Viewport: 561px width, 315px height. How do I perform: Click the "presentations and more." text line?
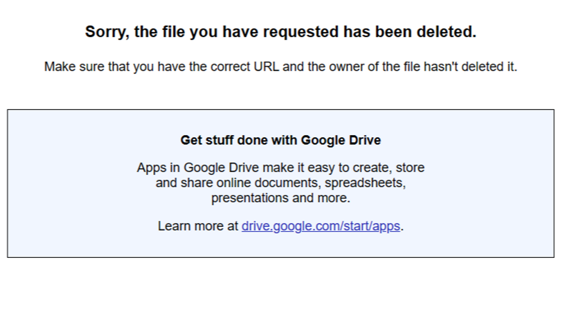280,198
